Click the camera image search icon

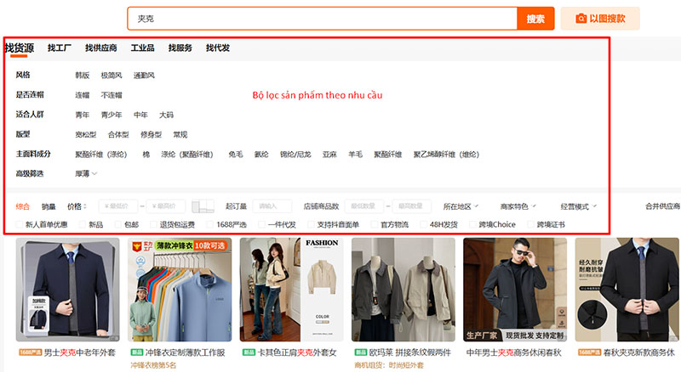click(581, 19)
